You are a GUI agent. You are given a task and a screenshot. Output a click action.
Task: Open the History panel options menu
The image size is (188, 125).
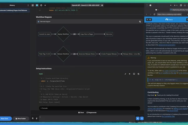click(x=28, y=5)
